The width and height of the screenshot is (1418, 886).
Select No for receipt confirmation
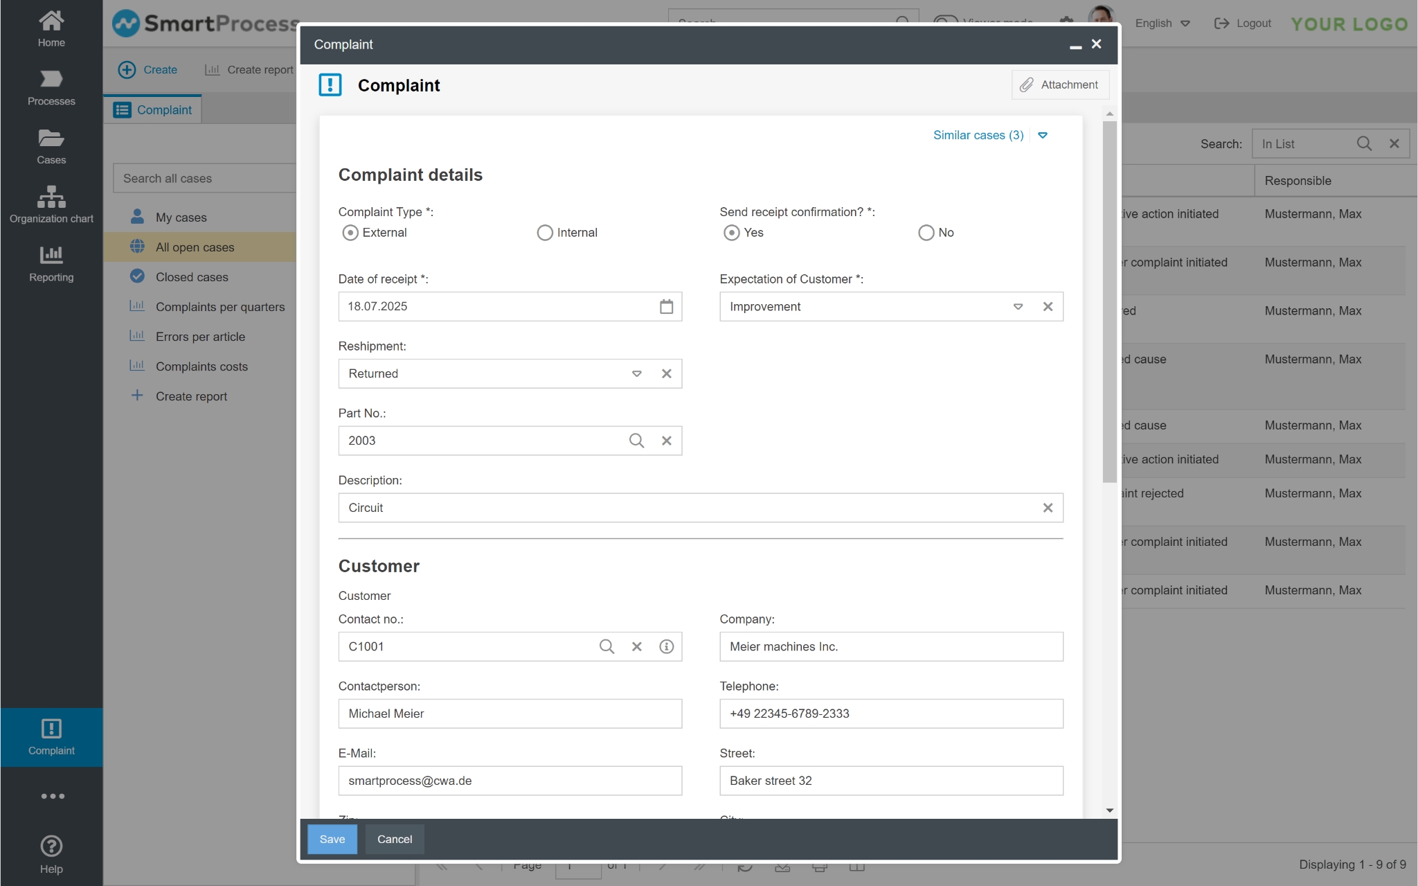click(x=926, y=233)
